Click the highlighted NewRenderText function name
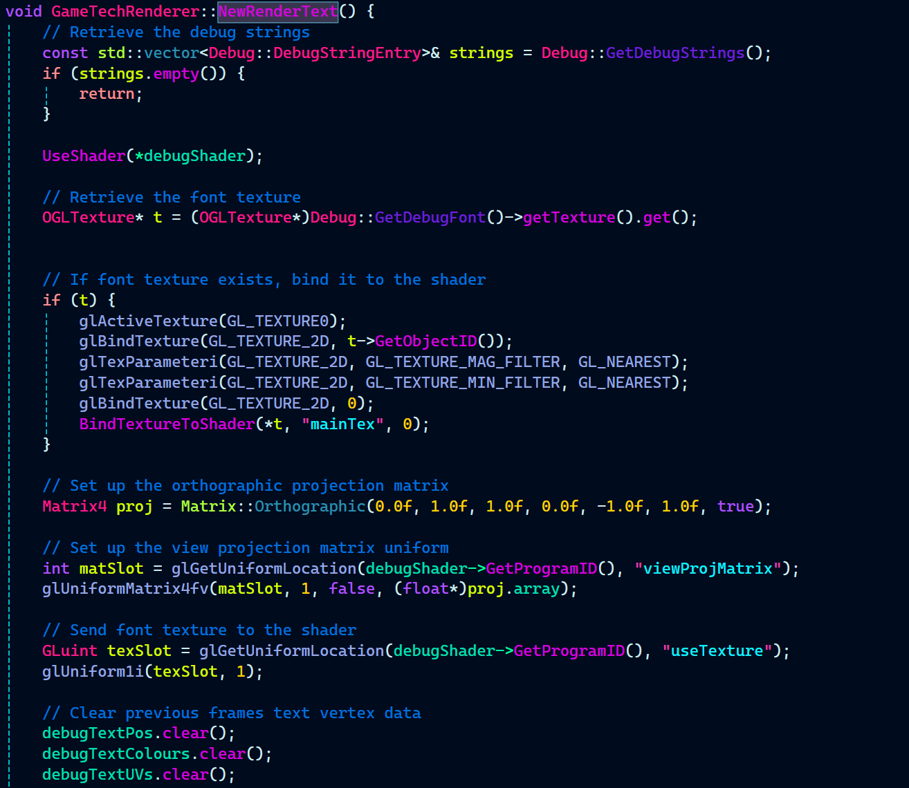Viewport: 909px width, 788px height. (277, 12)
